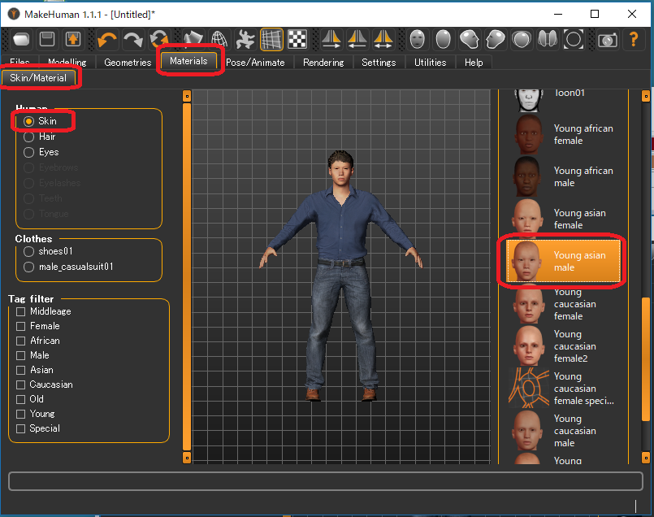Select the Hair radio button
The width and height of the screenshot is (654, 517).
29,137
